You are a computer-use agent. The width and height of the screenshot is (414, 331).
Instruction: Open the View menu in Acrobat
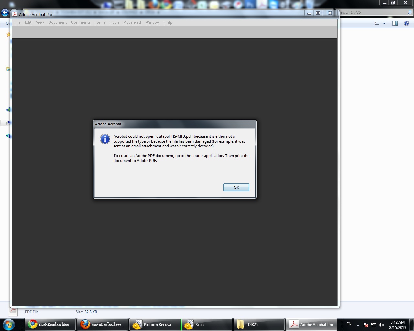[40, 22]
